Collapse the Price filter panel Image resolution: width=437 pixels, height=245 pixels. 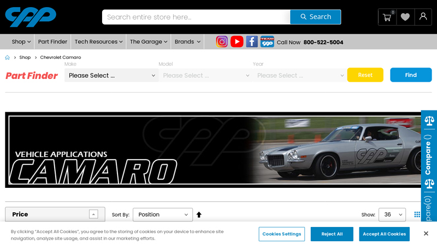tap(93, 214)
